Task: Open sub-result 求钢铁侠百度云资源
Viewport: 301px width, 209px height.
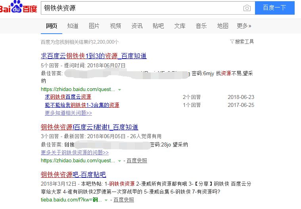Action: [68, 97]
